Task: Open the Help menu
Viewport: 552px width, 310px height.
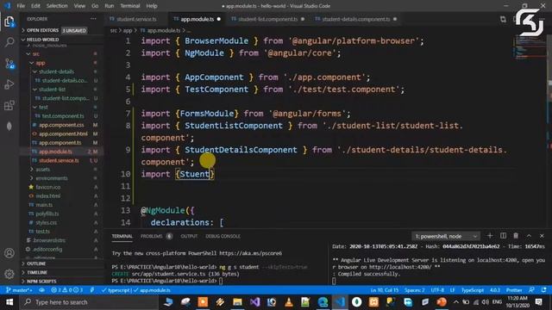Action: click(152, 6)
